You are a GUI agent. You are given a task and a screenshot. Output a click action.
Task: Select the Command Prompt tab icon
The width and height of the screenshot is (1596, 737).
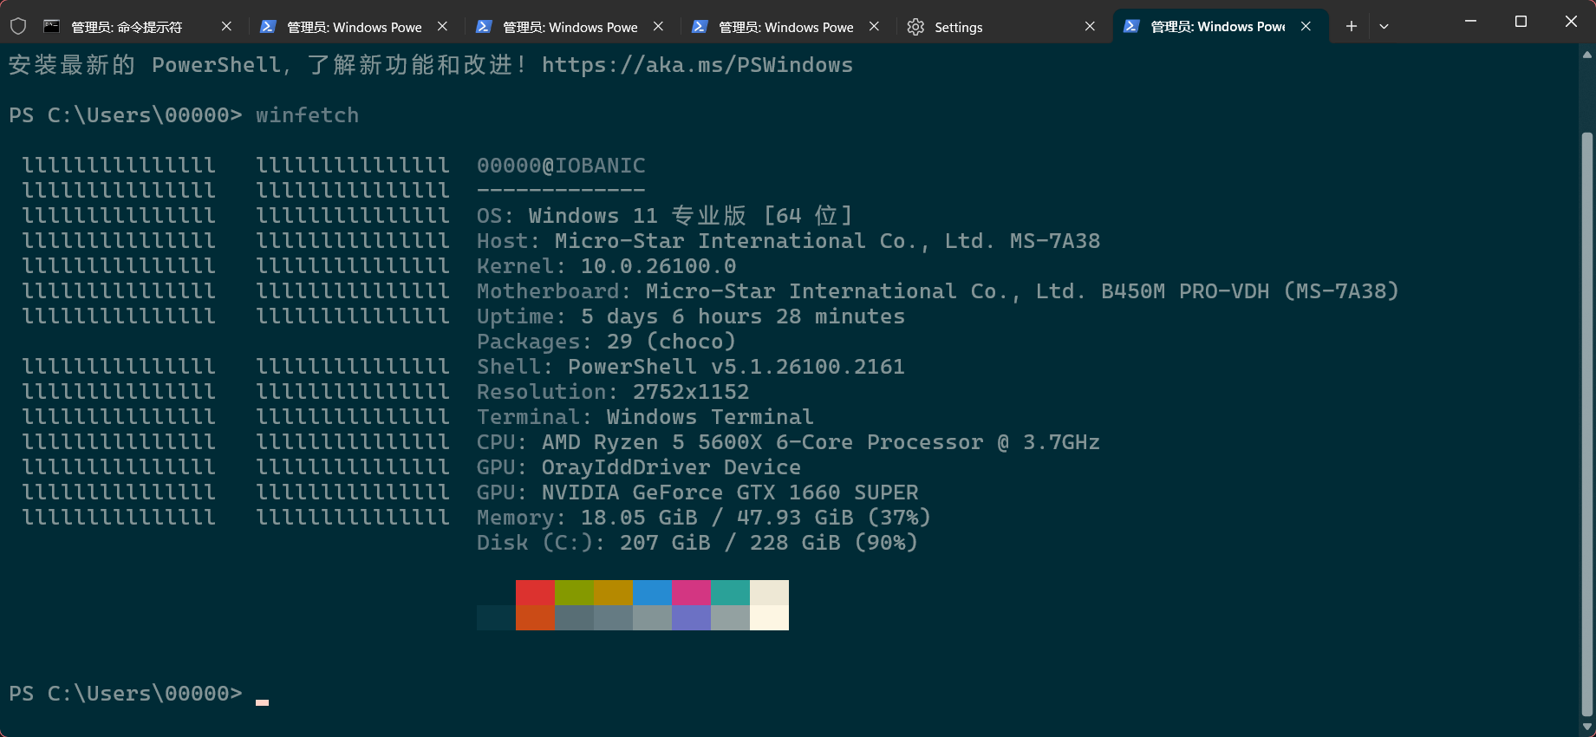[x=52, y=26]
